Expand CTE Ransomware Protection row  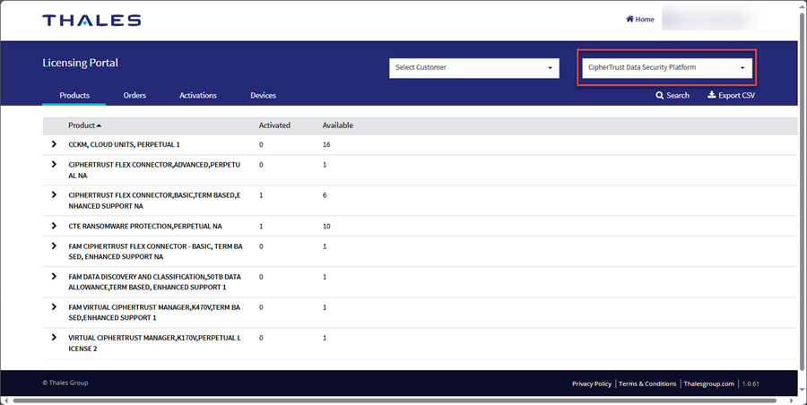(x=54, y=226)
